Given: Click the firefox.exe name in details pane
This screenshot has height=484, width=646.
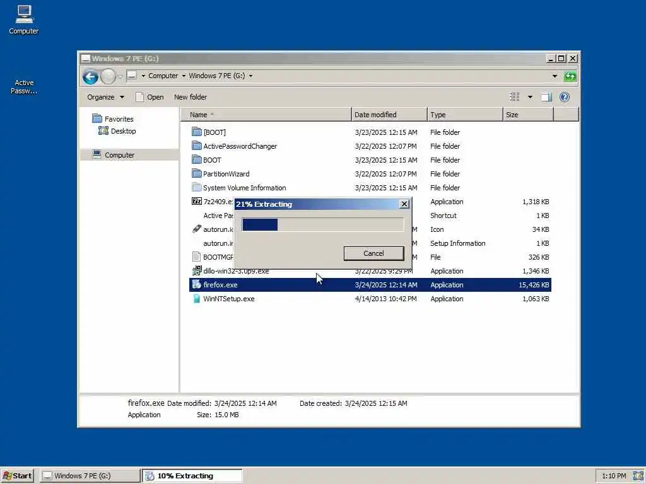Looking at the screenshot, I should coord(146,403).
